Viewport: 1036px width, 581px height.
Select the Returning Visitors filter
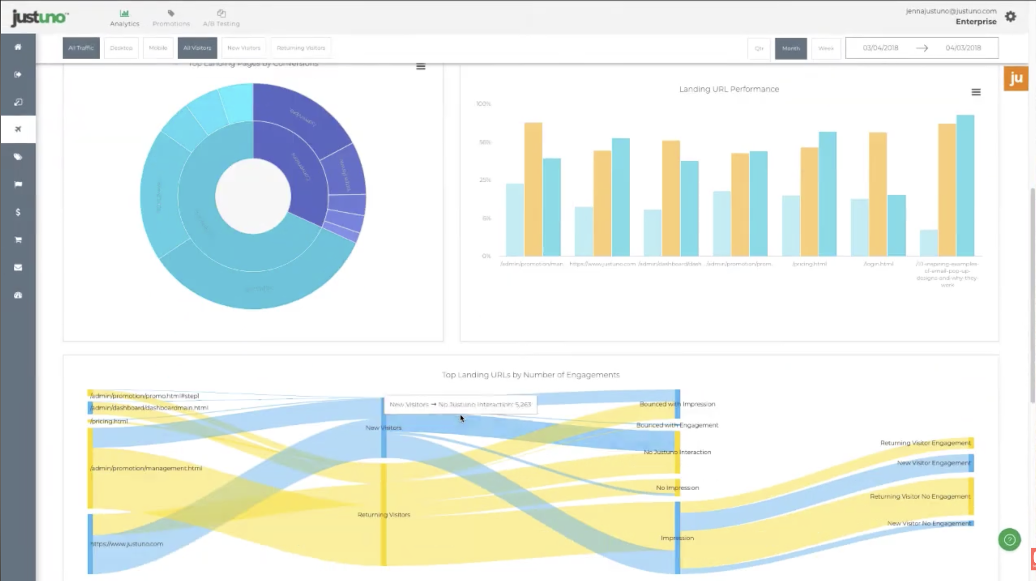click(301, 48)
